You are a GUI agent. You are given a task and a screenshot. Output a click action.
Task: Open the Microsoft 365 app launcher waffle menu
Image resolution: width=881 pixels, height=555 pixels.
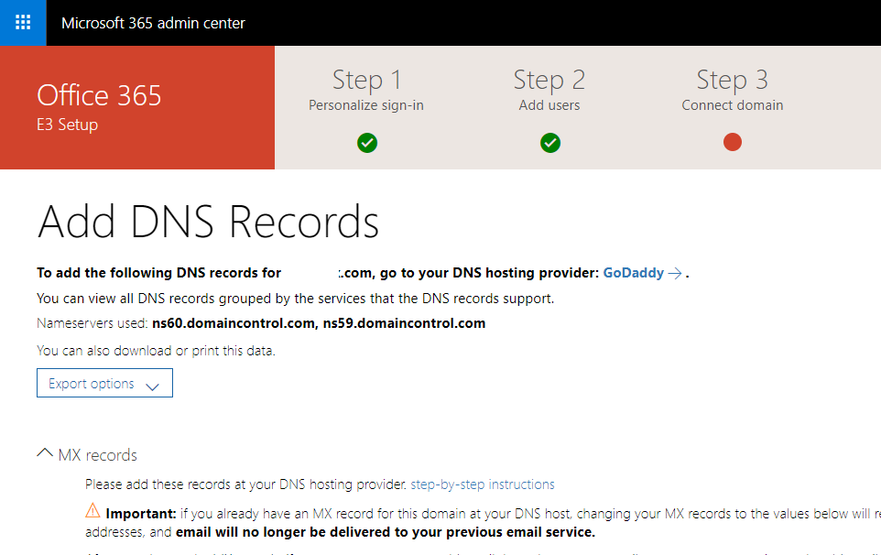coord(22,22)
